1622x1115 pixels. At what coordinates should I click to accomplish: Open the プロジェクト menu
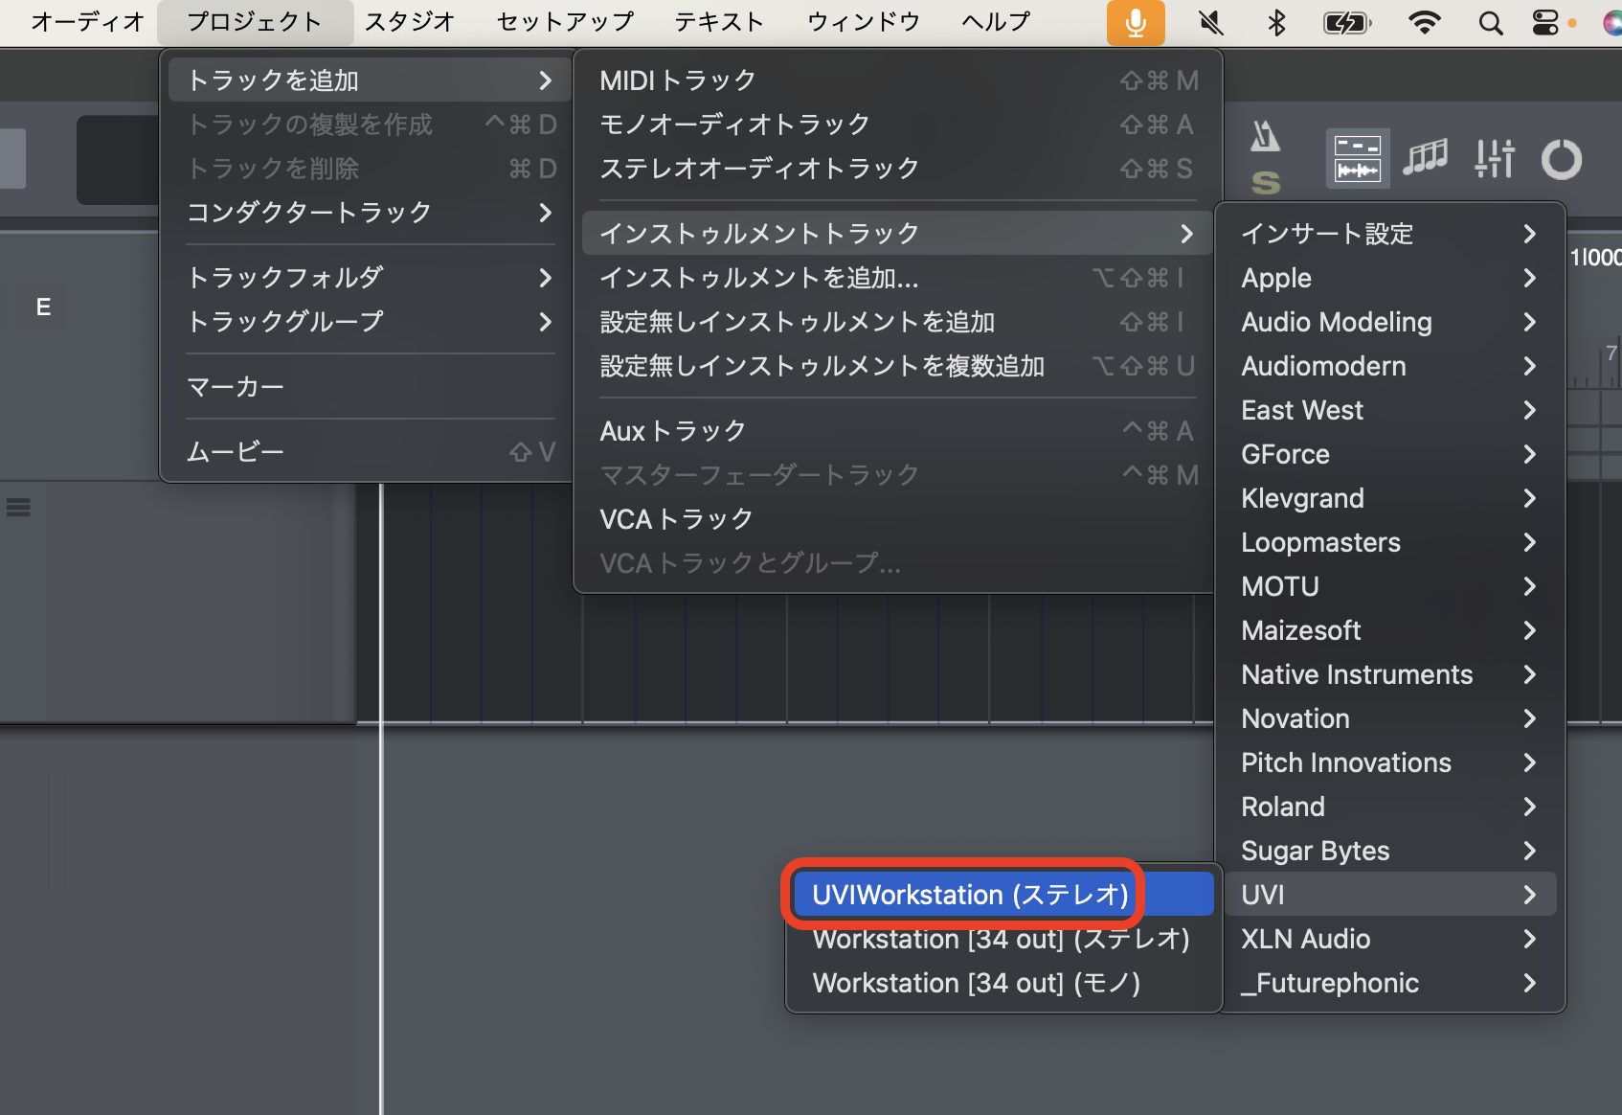(255, 22)
